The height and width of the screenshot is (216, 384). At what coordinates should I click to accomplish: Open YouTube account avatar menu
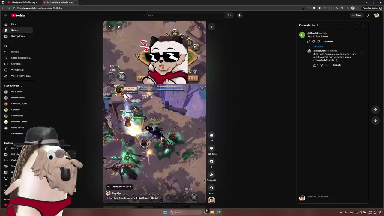tap(376, 15)
